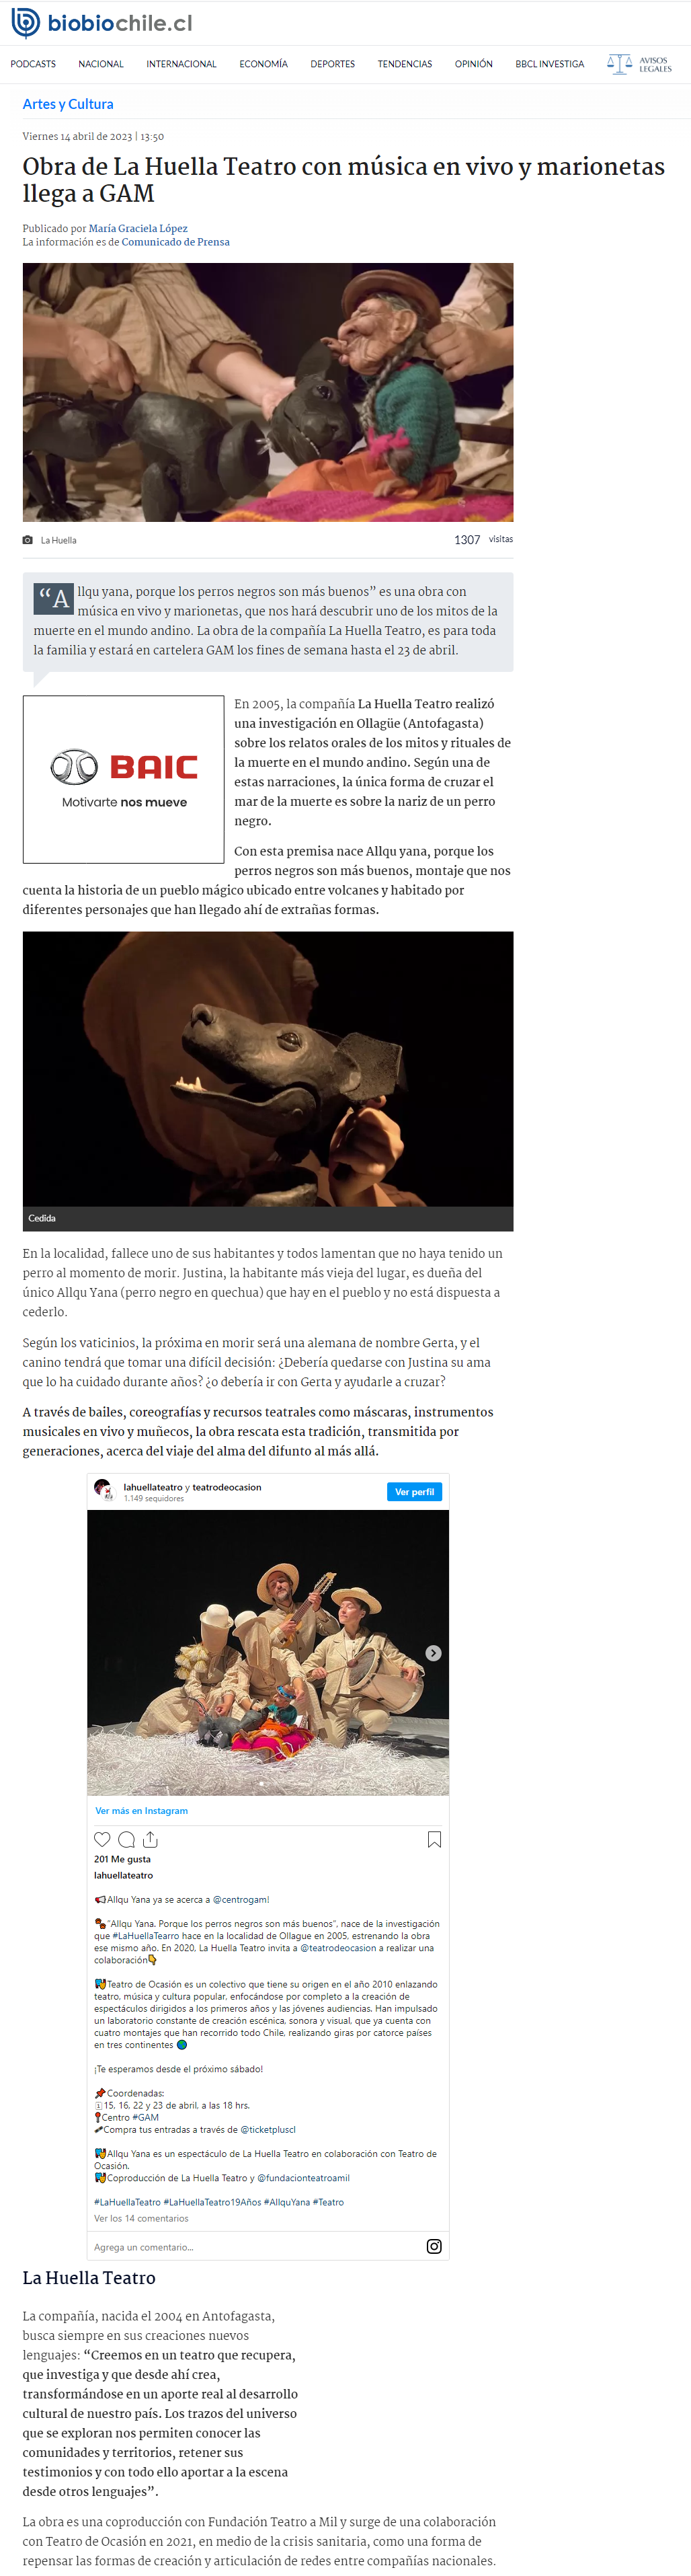Click the Ver perfil button
The image size is (691, 2576).
414,1491
